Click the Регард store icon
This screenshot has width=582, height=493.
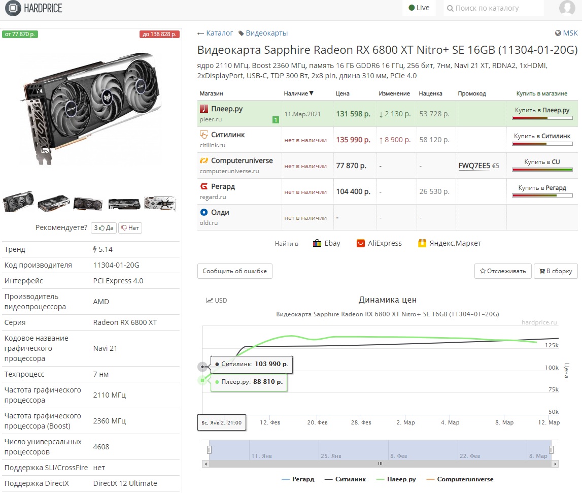[204, 186]
